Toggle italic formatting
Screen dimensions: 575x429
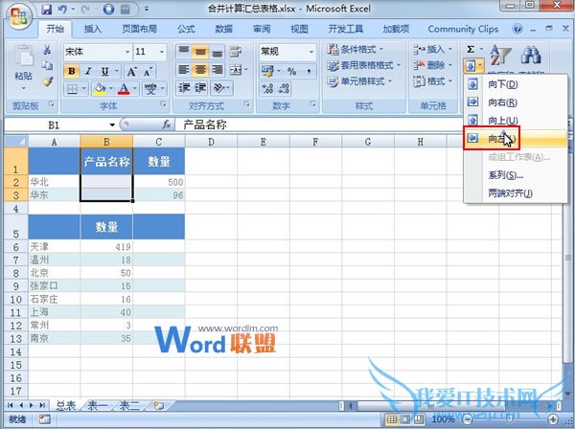coord(88,71)
